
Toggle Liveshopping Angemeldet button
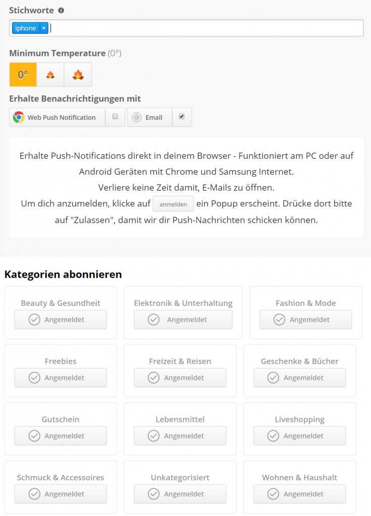[299, 436]
